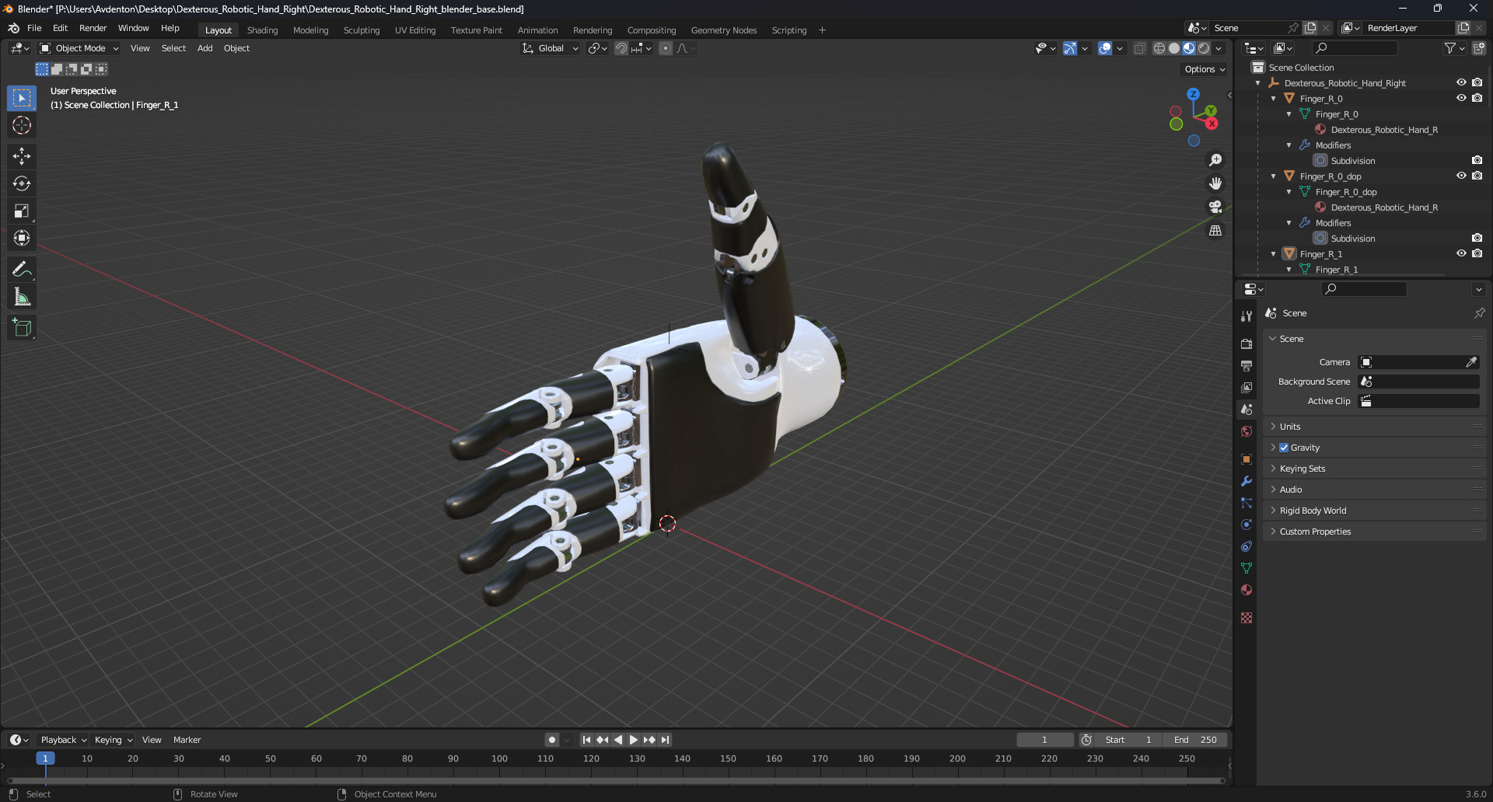Open the Object Constraints properties tab
Image resolution: width=1493 pixels, height=802 pixels.
[x=1246, y=546]
